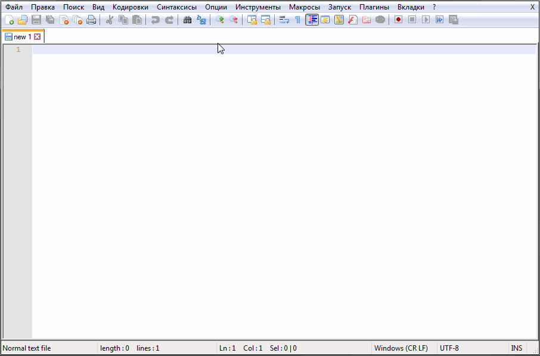Viewport: 540px width, 356px height.
Task: Click the Zoom In magnifier icon
Action: (x=219, y=20)
